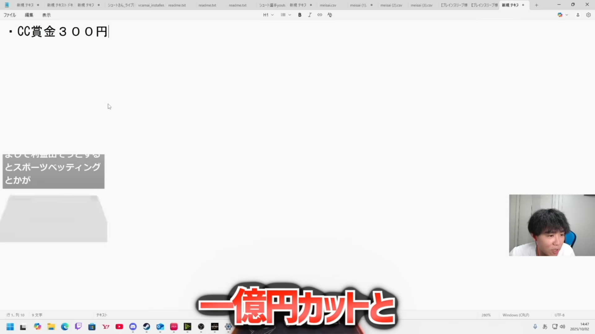Open the ファイル menu
The image size is (595, 334).
10,15
